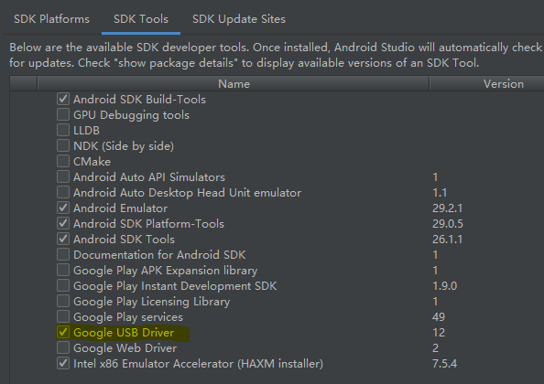This screenshot has height=384, width=544.
Task: Uncheck Android SDK Build-Tools checkbox
Action: tap(63, 99)
